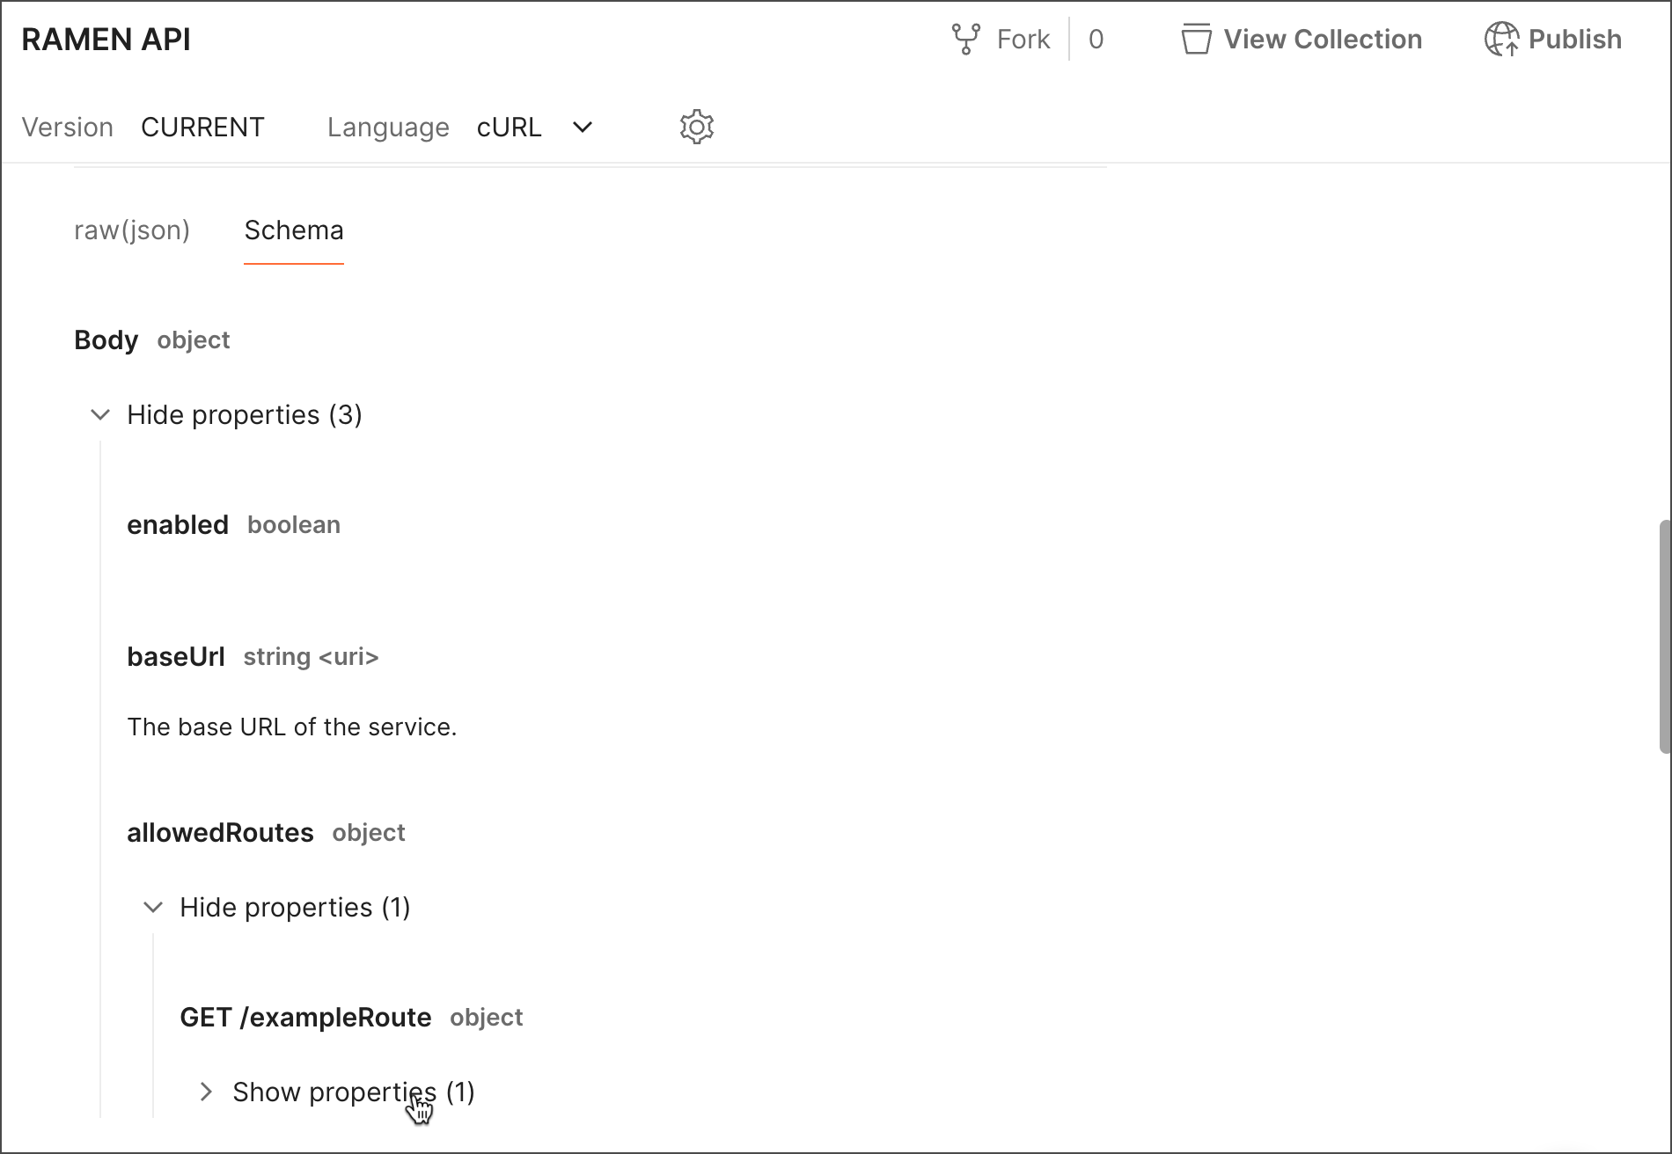Click the allowedRoutes object label

pyautogui.click(x=220, y=832)
